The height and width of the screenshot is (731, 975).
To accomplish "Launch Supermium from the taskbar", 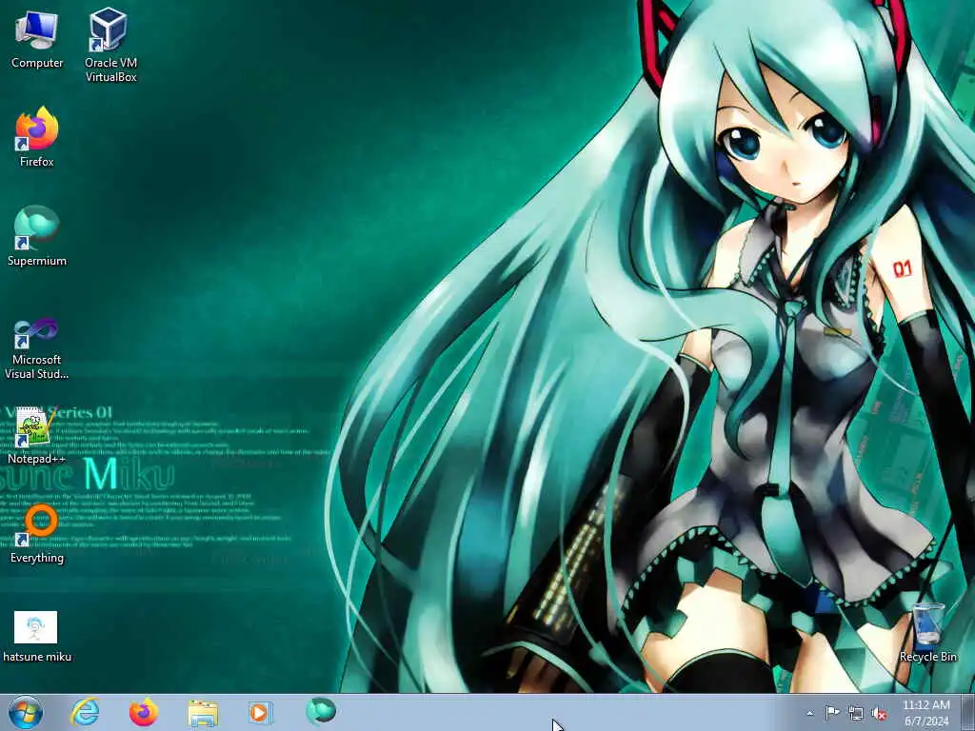I will [320, 712].
